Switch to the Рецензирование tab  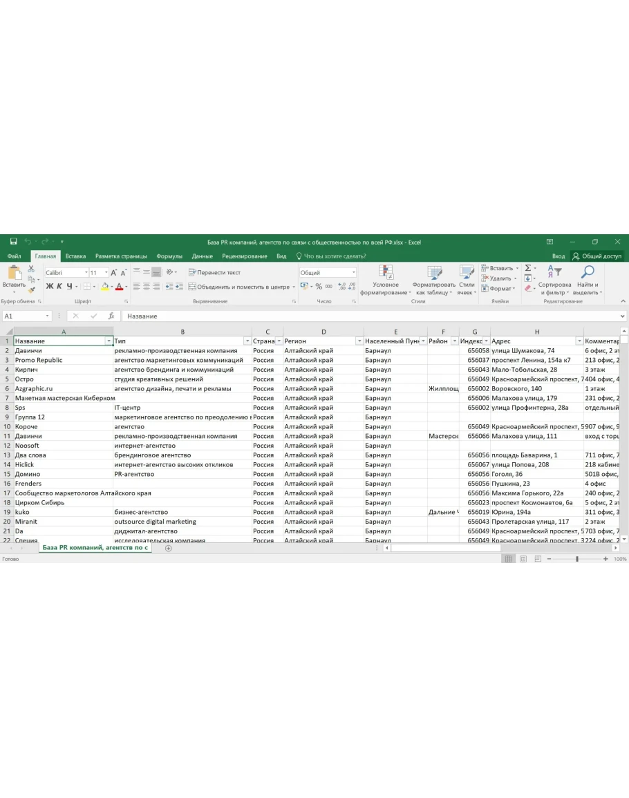[x=245, y=256]
